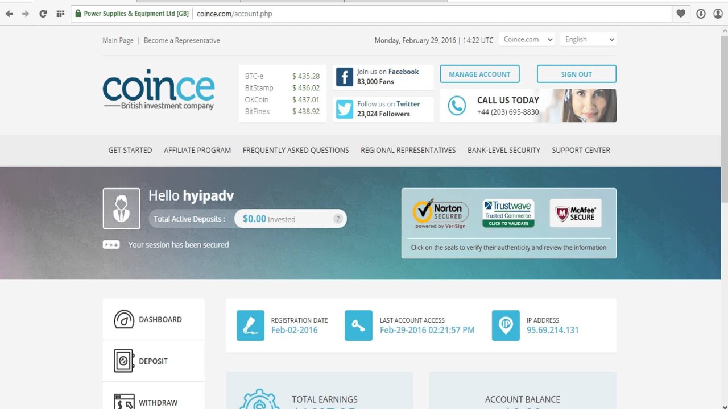Click the IP address 95.69.214.131

point(553,330)
